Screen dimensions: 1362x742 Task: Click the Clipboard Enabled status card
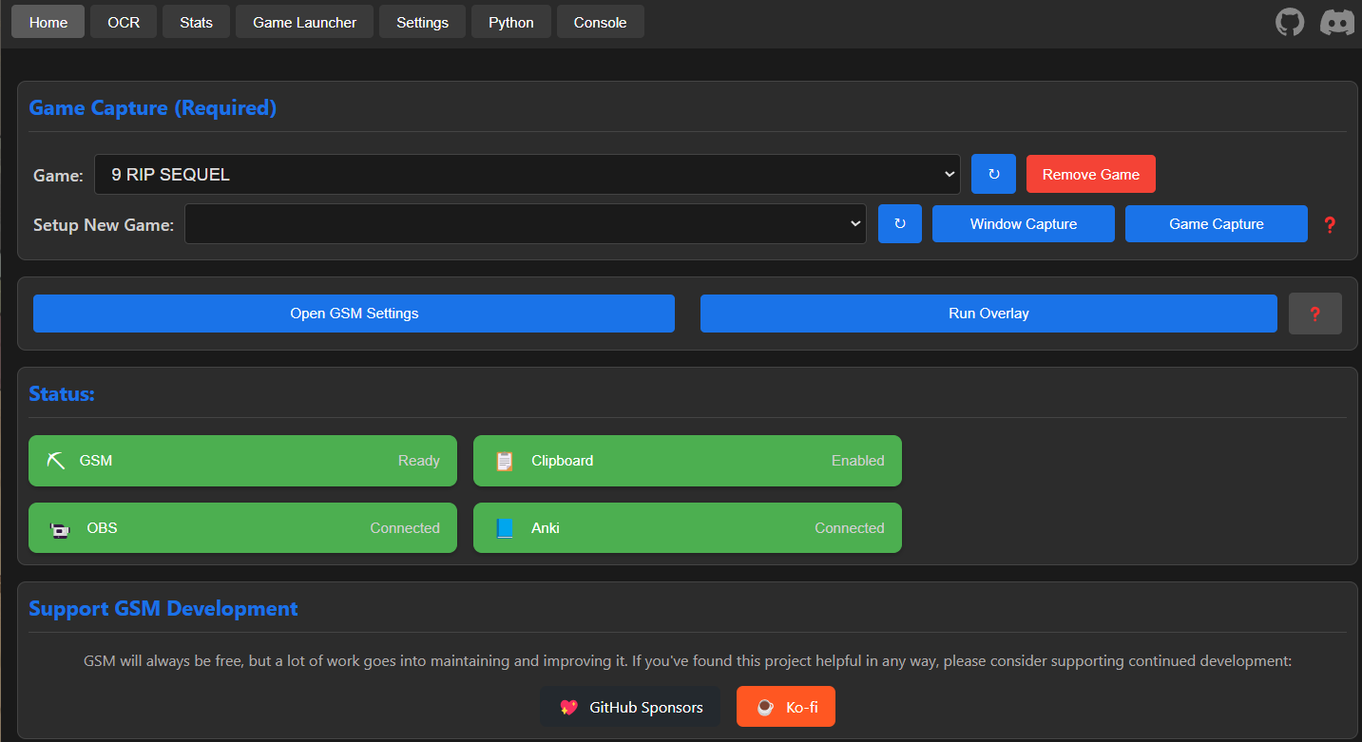[x=687, y=461]
